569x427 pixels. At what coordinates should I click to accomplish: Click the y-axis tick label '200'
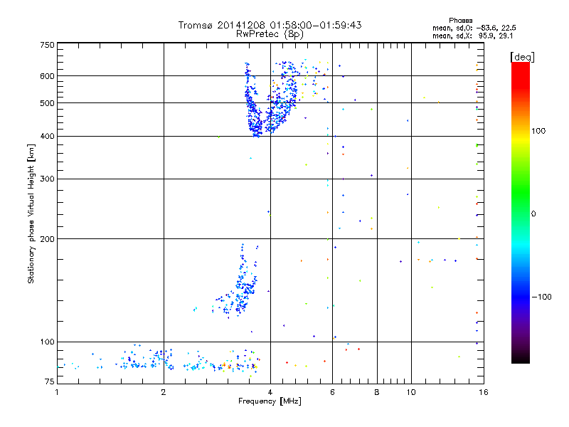click(47, 239)
